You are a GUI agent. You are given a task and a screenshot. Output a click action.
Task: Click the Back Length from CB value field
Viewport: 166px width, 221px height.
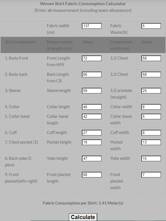pyautogui.click(x=92, y=75)
